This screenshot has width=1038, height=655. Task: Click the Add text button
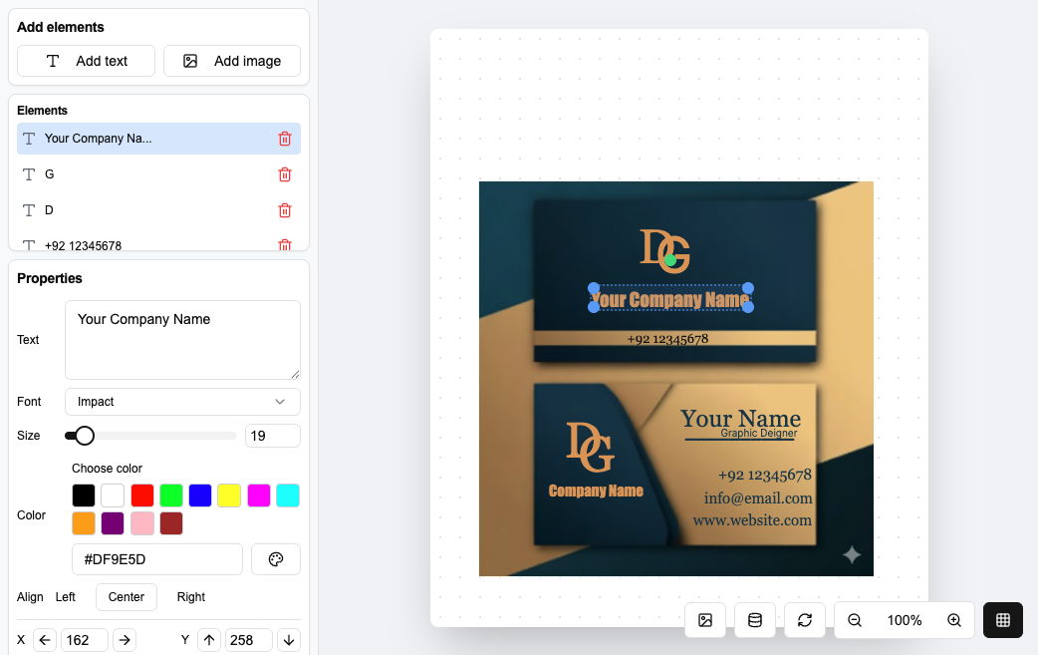point(86,61)
